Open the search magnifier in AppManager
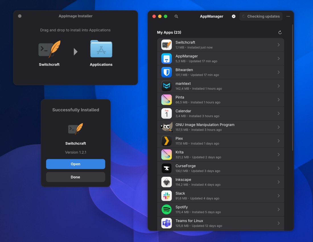 click(176, 16)
